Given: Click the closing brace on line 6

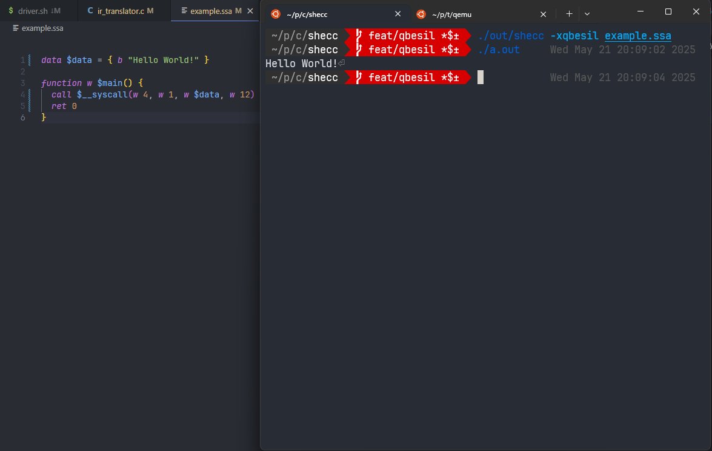Looking at the screenshot, I should point(44,117).
